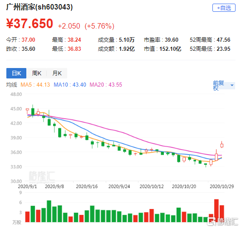The height and width of the screenshot is (229, 241).
Task: Click the 2020/10/20 date axis label
Action: (x=184, y=186)
